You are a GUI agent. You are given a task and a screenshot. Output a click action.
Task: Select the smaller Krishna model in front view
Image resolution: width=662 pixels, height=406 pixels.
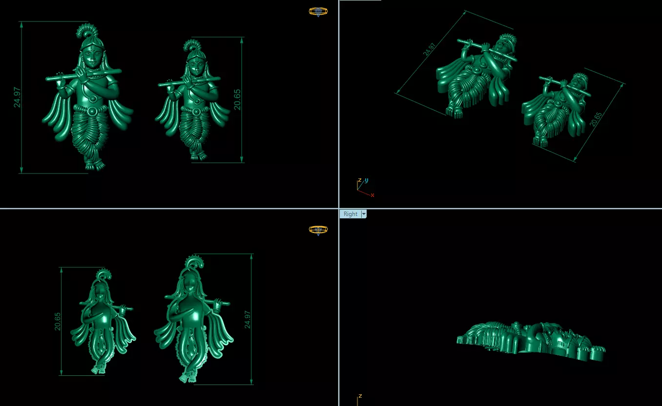[x=193, y=100]
